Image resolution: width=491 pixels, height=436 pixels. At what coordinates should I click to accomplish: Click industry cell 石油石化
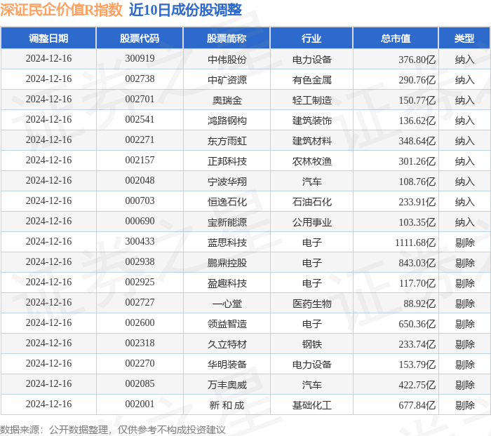coord(312,202)
